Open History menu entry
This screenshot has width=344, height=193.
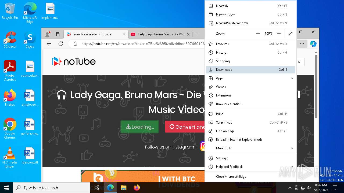point(250,53)
